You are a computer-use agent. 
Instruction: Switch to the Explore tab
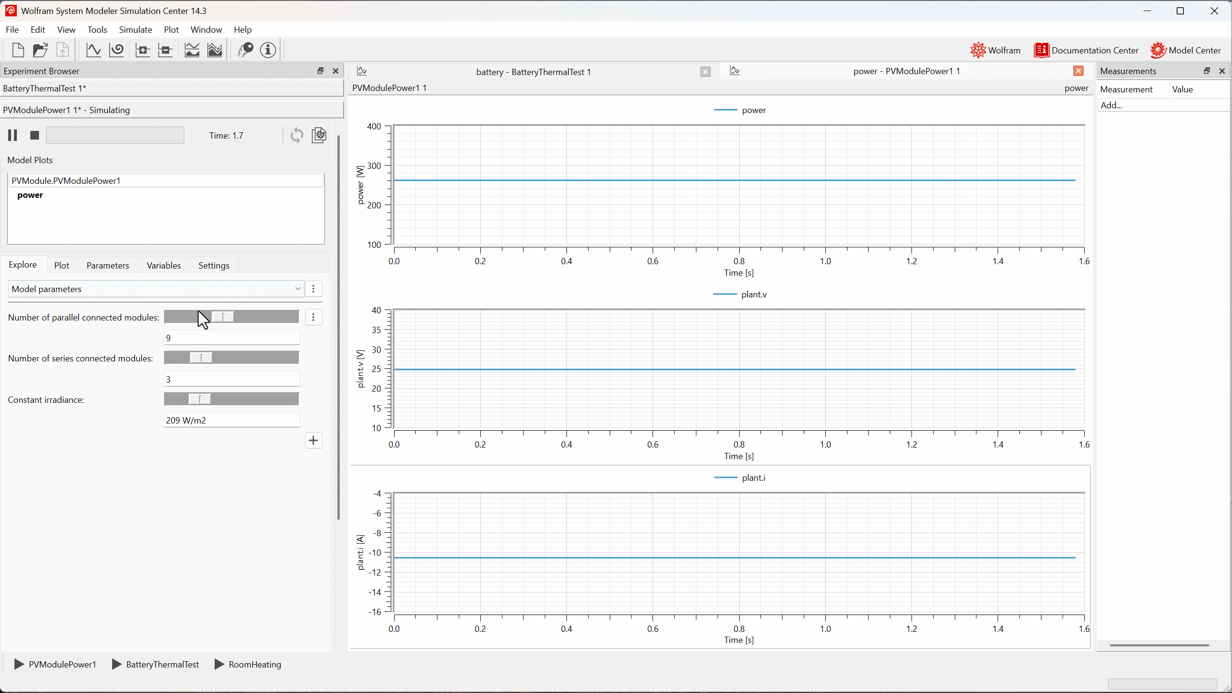[23, 265]
